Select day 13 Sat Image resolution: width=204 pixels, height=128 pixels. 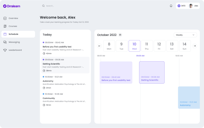click(x=172, y=46)
